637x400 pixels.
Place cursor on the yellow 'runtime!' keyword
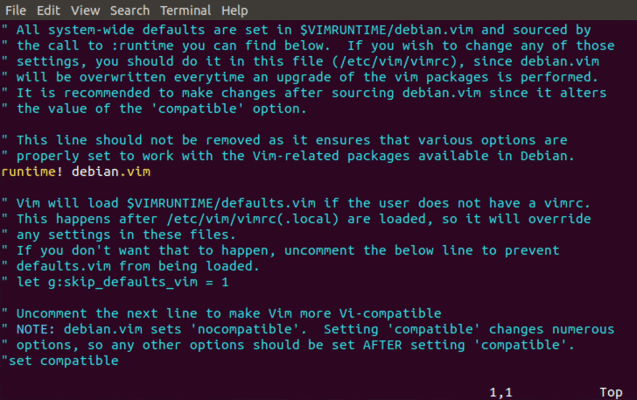33,172
